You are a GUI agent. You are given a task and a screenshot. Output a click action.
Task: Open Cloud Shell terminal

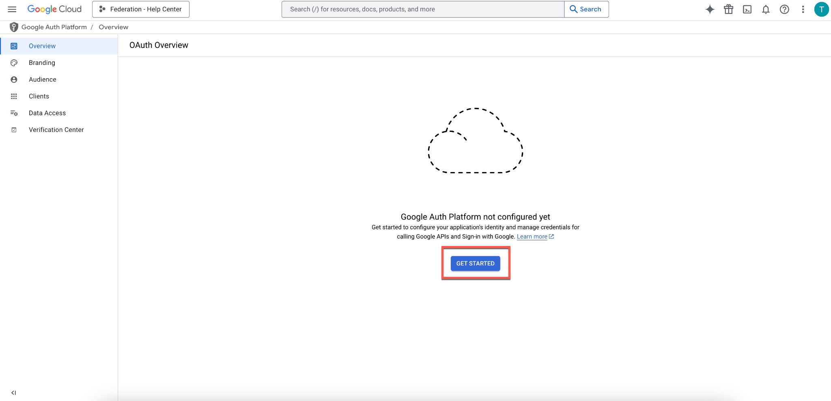(x=747, y=9)
